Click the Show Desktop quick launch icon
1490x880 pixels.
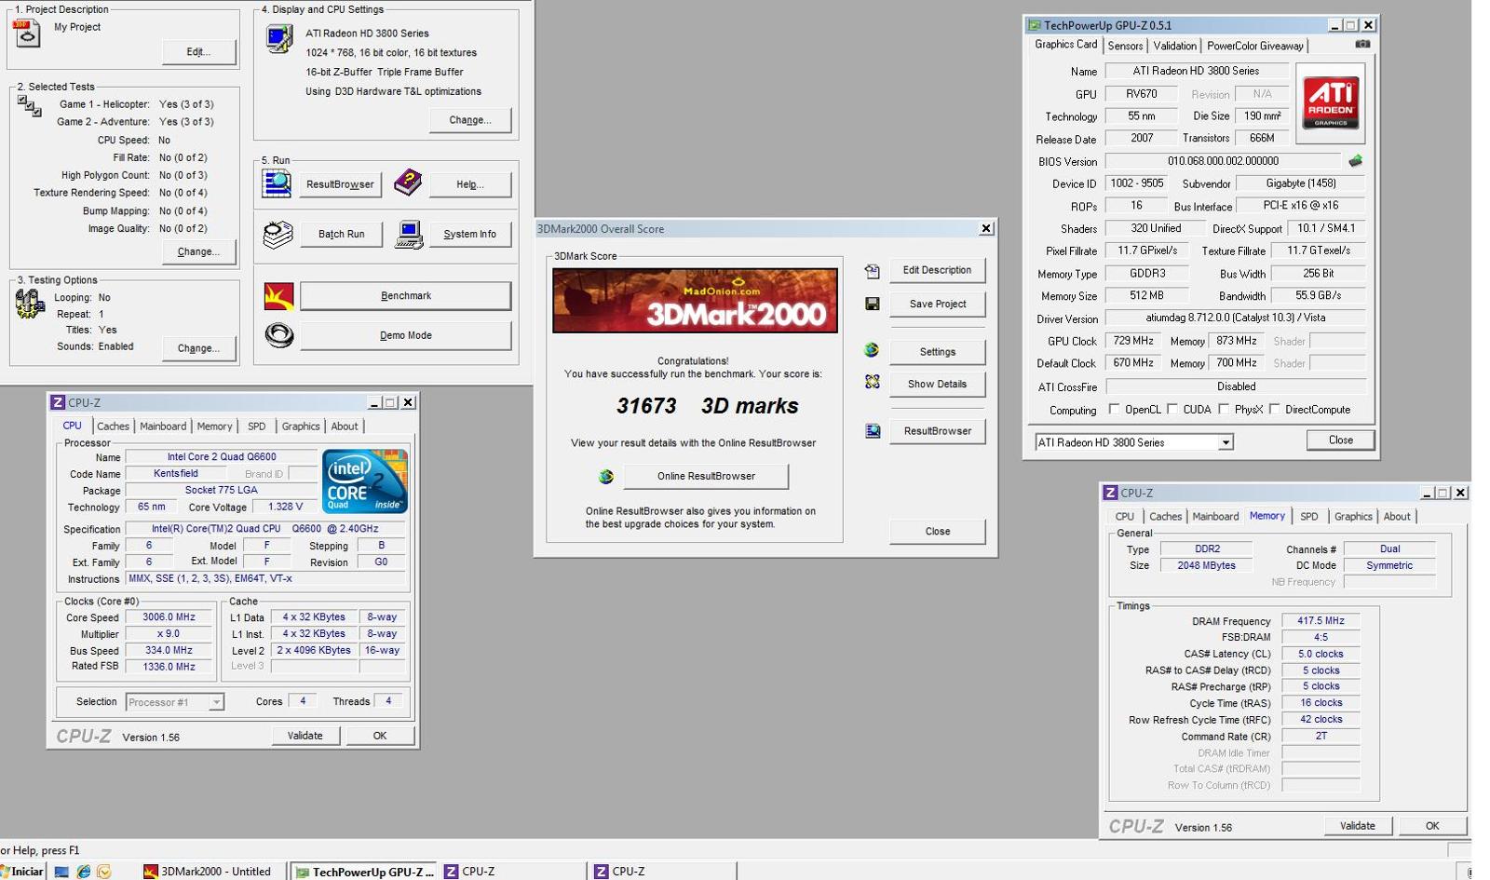pos(61,872)
